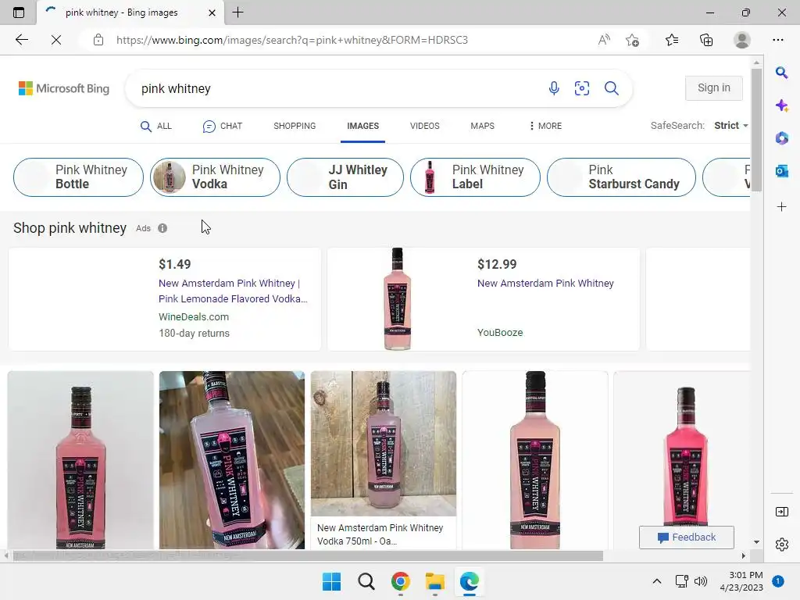Open visual search camera icon
This screenshot has width=800, height=600.
pyautogui.click(x=581, y=88)
